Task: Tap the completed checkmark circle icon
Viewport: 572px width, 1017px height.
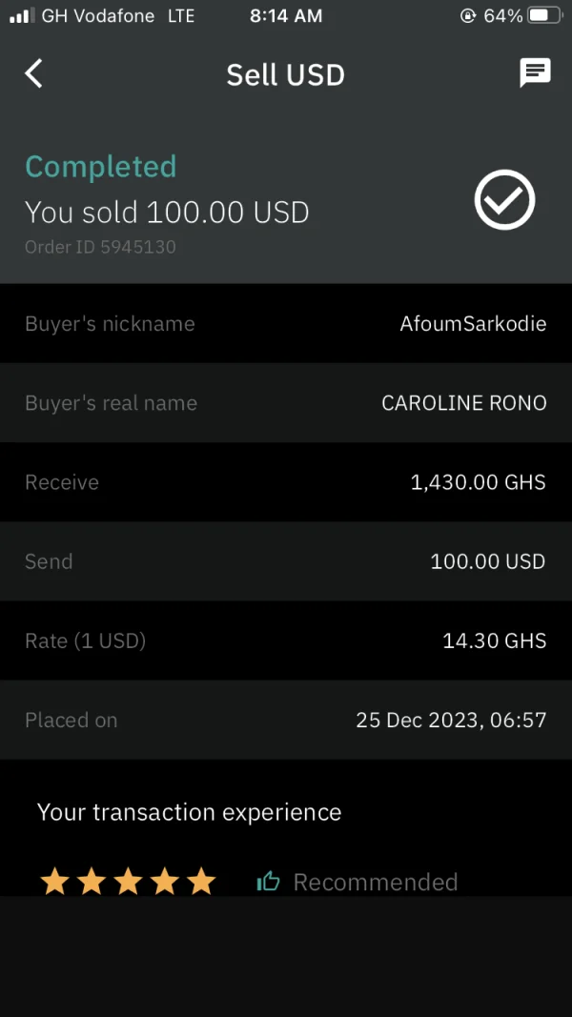Action: 504,200
